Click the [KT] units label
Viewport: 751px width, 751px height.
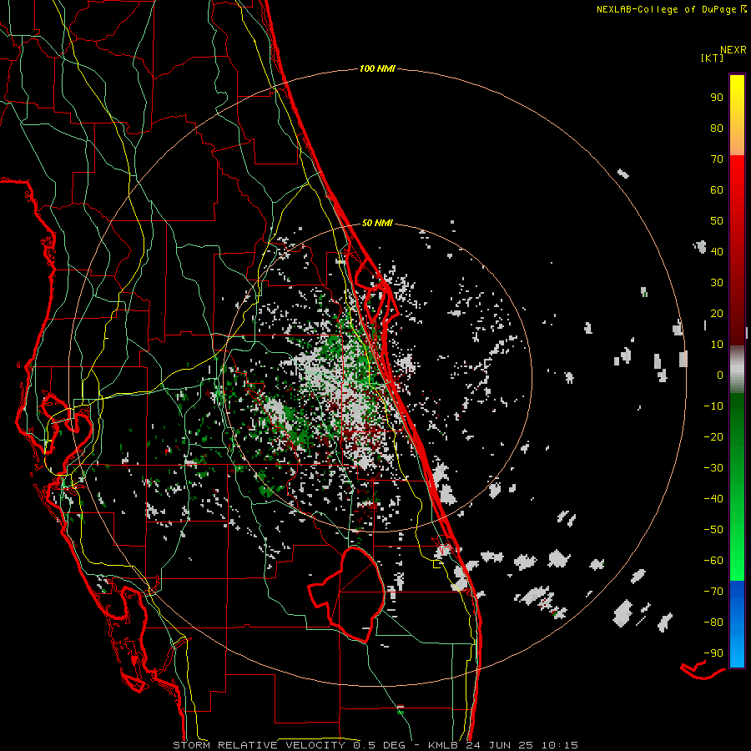coord(713,58)
